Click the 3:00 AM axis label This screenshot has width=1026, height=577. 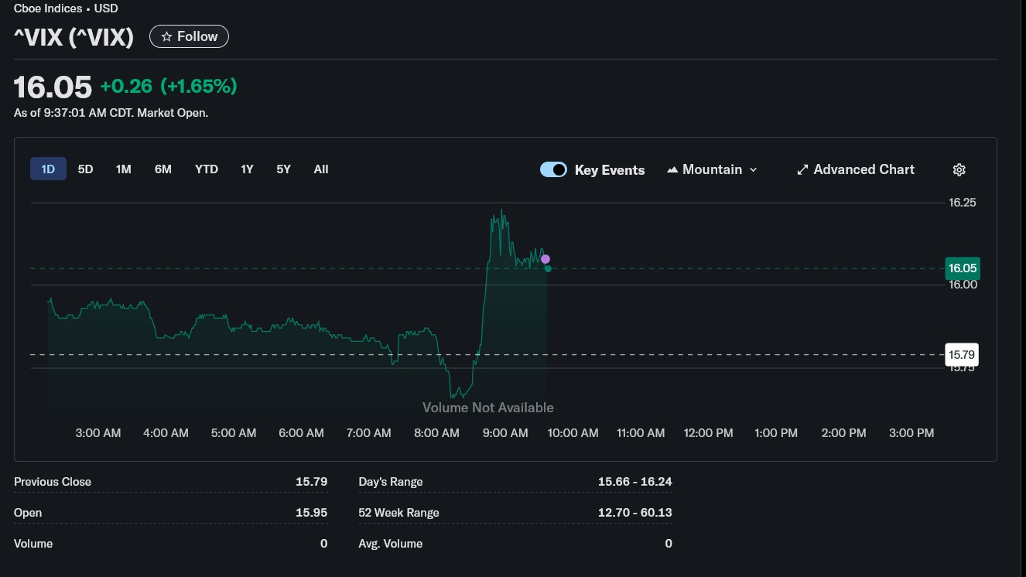[98, 433]
